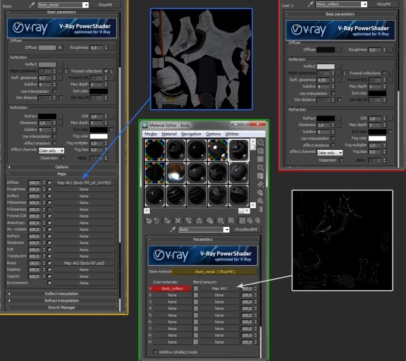
Task: Collapse the Maps rollout
Action: 62,174
